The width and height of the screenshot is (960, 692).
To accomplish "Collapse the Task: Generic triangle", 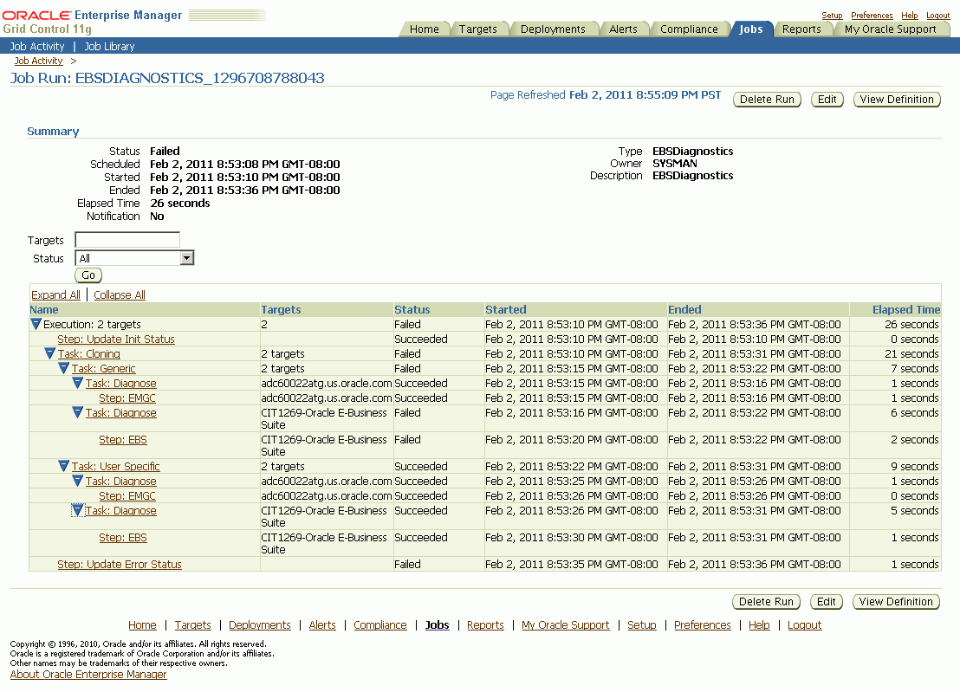I will click(63, 368).
